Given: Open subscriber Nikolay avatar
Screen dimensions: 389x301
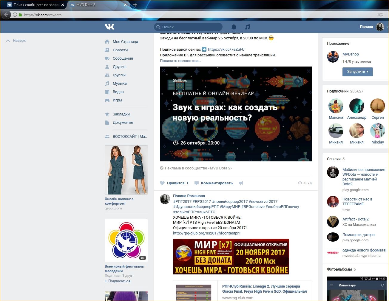Looking at the screenshot, I should pyautogui.click(x=378, y=131).
